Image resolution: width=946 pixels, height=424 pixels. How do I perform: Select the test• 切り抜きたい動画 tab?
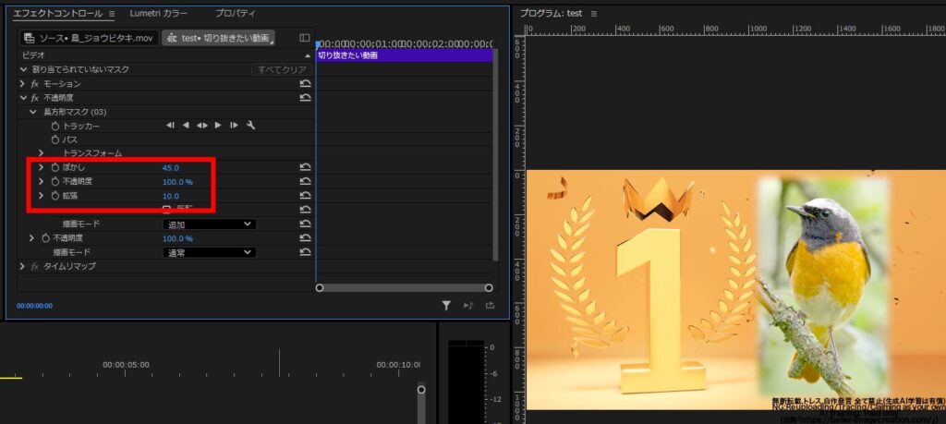click(218, 38)
